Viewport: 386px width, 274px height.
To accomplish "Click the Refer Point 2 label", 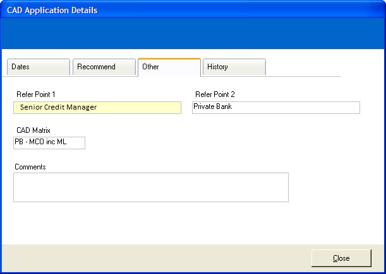I will (x=215, y=94).
